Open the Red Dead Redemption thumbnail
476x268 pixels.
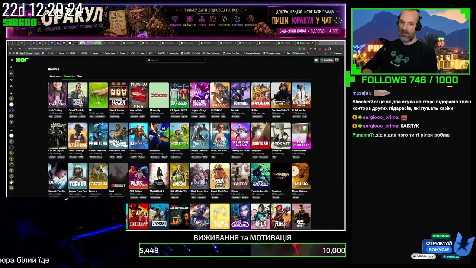click(139, 216)
